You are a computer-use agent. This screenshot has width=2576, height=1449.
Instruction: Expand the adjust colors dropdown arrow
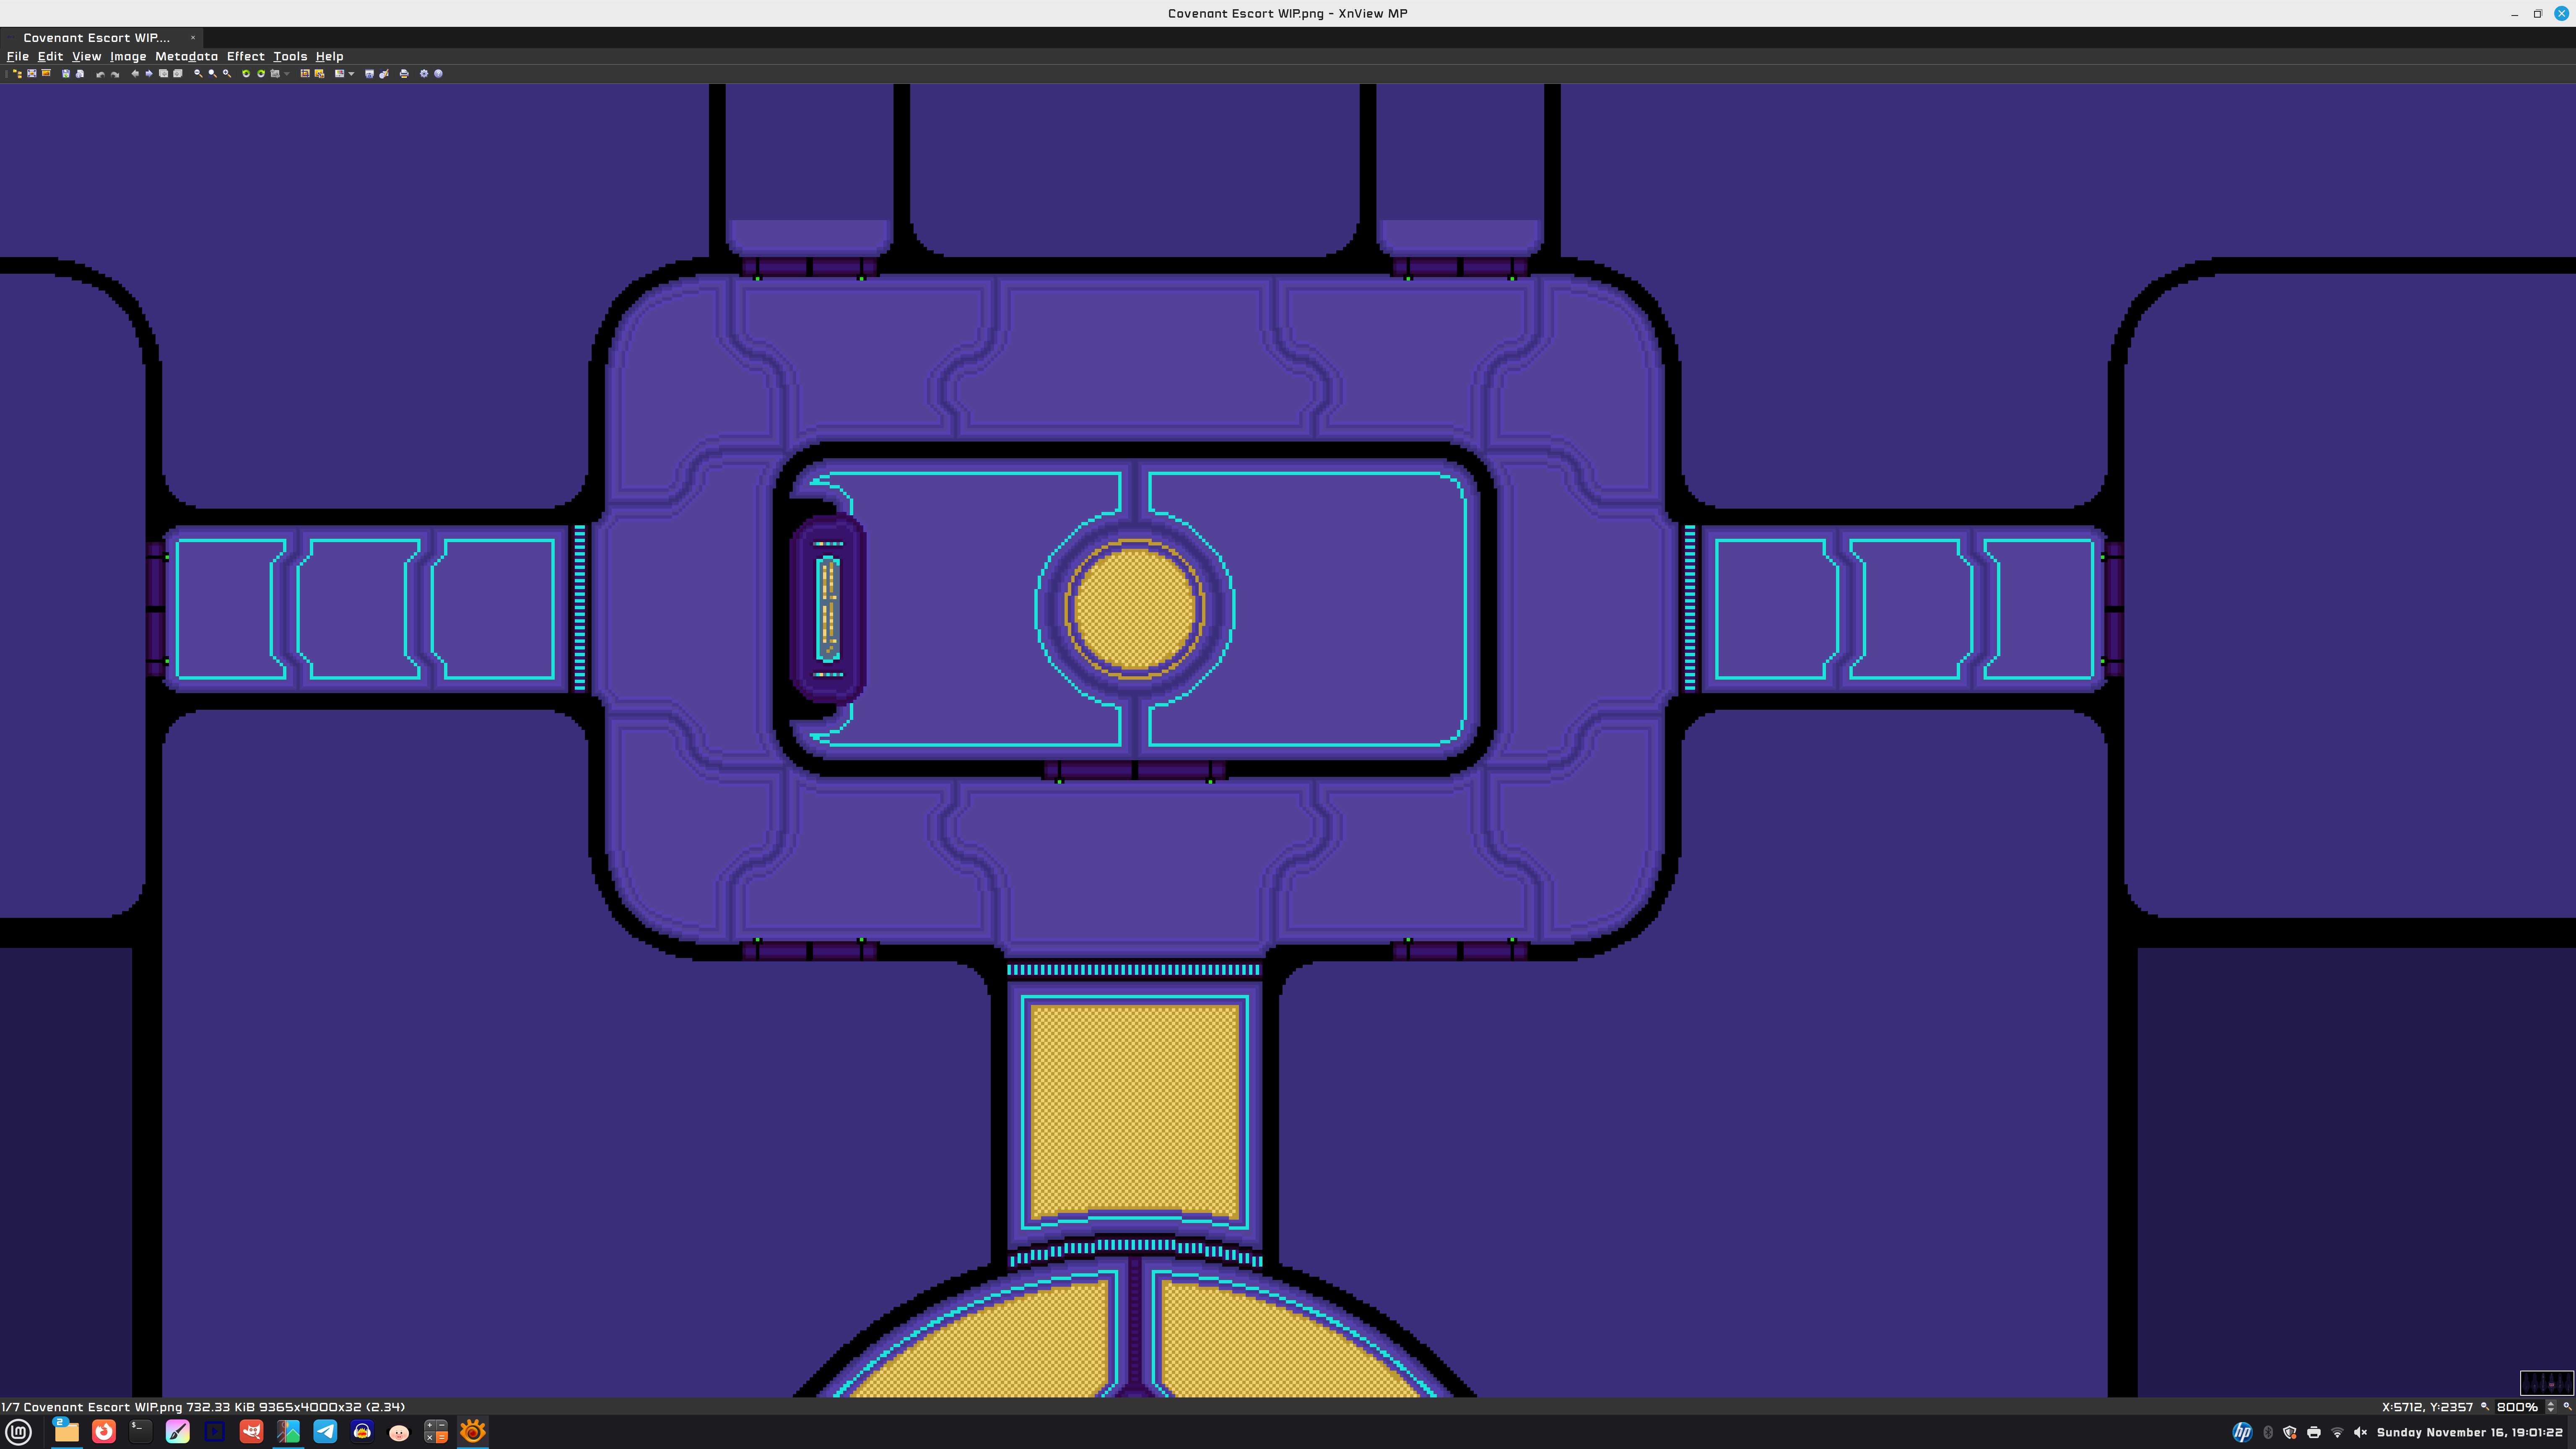[351, 74]
